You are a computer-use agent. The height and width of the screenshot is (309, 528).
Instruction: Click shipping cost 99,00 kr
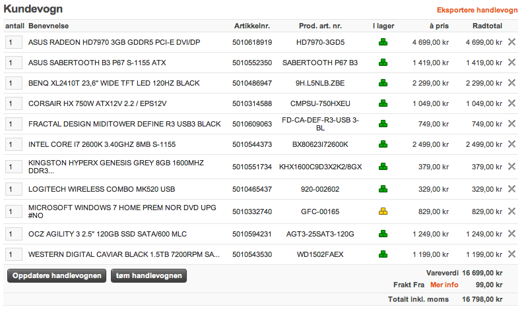(489, 285)
